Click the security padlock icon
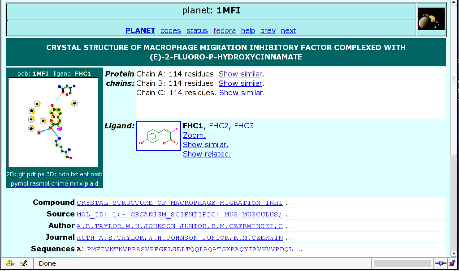 coord(452,263)
